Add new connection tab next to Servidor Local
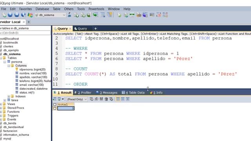Screen dimensions: 251x141 point(29,22)
